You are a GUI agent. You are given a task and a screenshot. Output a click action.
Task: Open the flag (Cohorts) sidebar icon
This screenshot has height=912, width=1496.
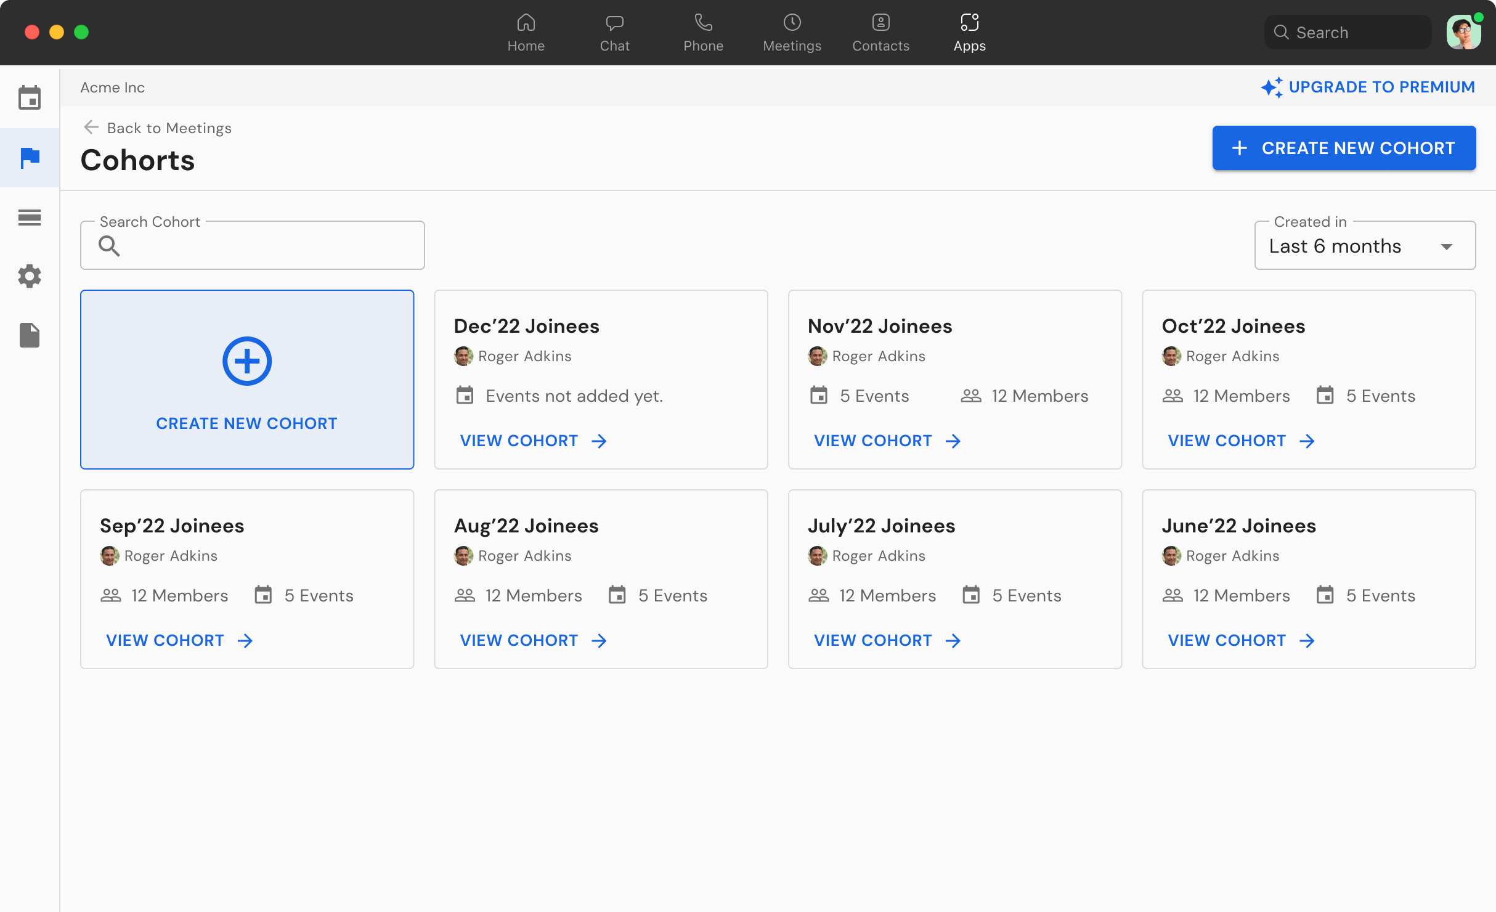(29, 158)
